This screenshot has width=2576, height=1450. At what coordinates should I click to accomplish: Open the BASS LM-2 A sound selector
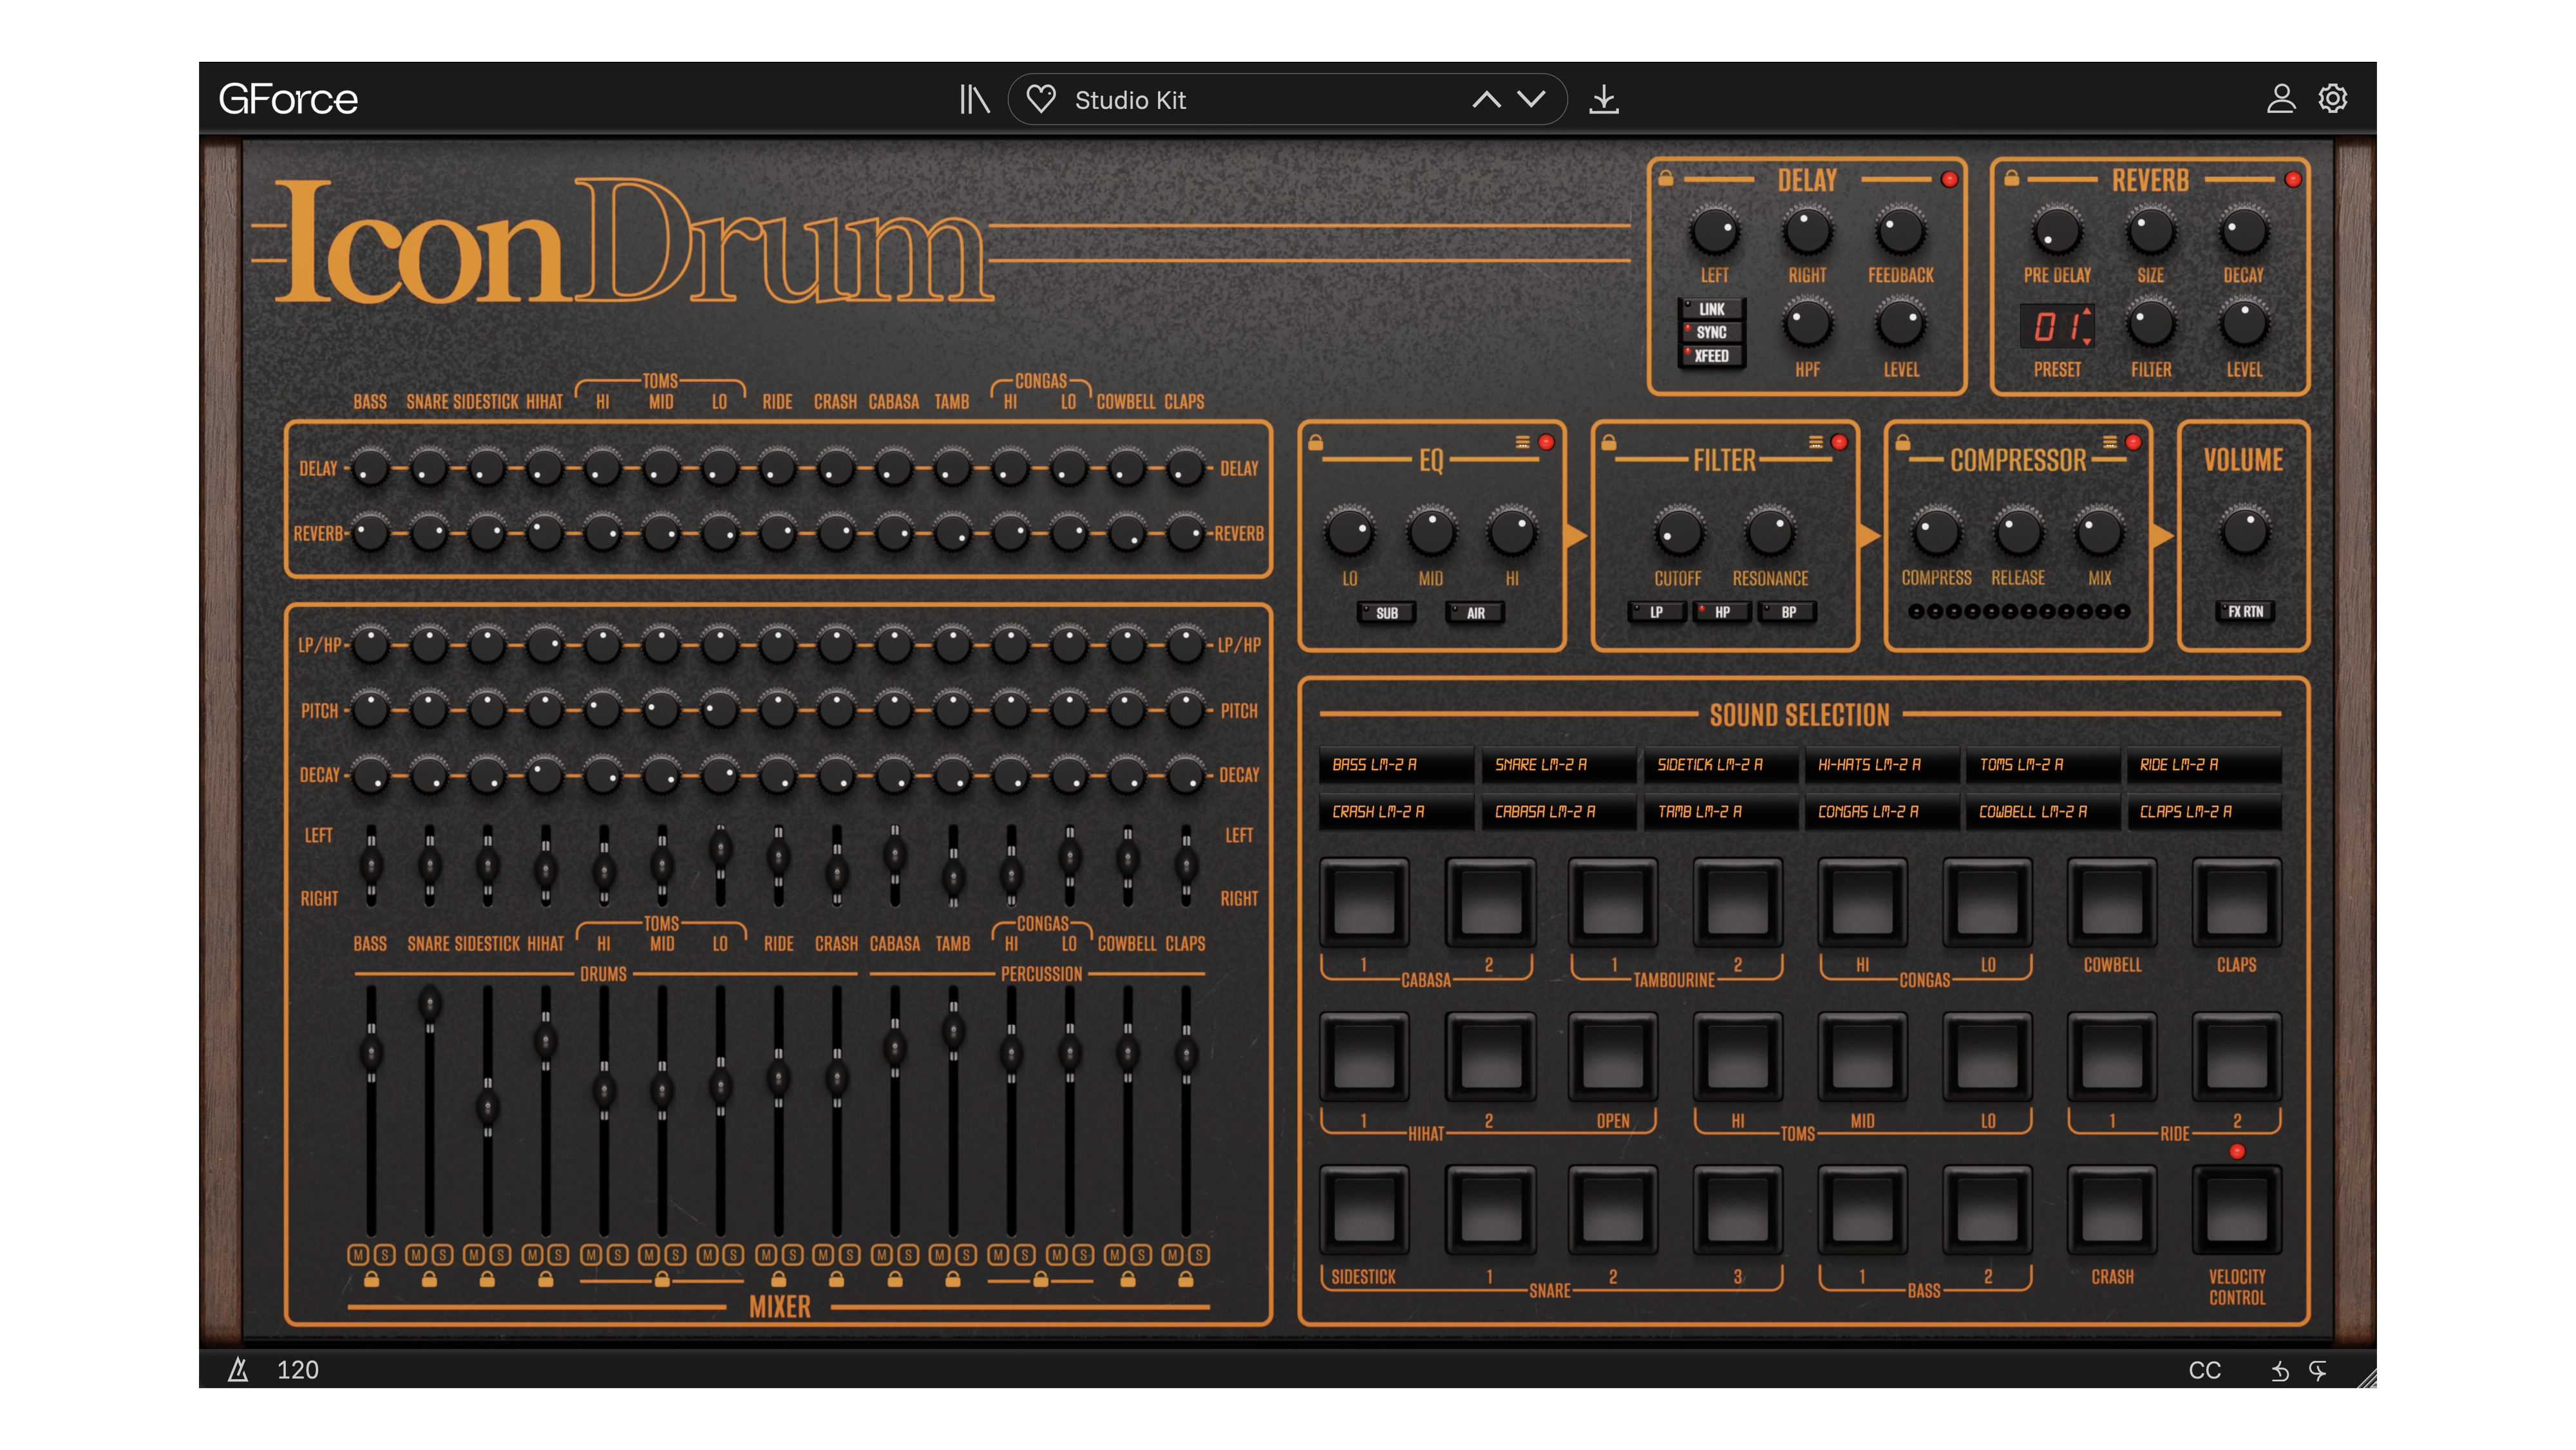[x=1396, y=765]
